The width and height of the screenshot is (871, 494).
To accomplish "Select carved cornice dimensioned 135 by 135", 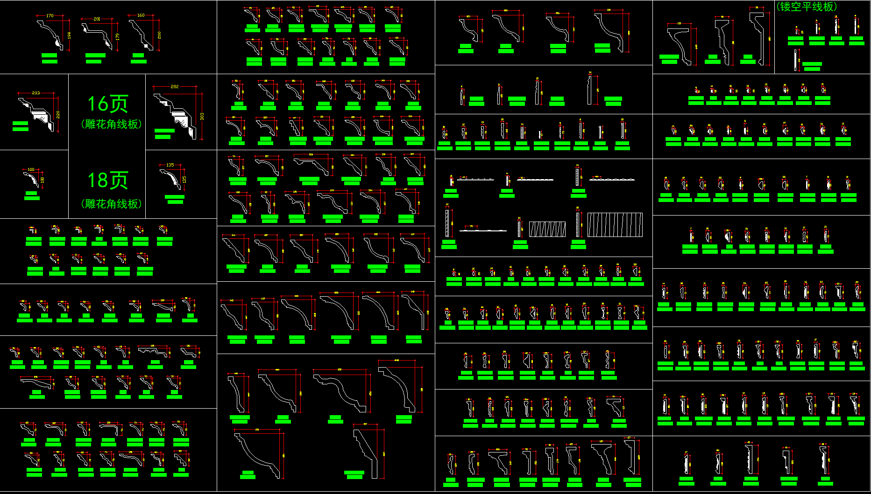I will coord(171,179).
